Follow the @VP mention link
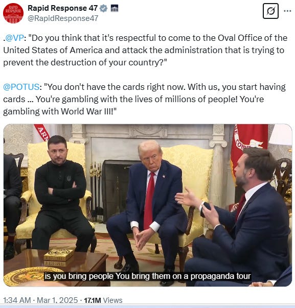The width and height of the screenshot is (295, 308). click(14, 38)
